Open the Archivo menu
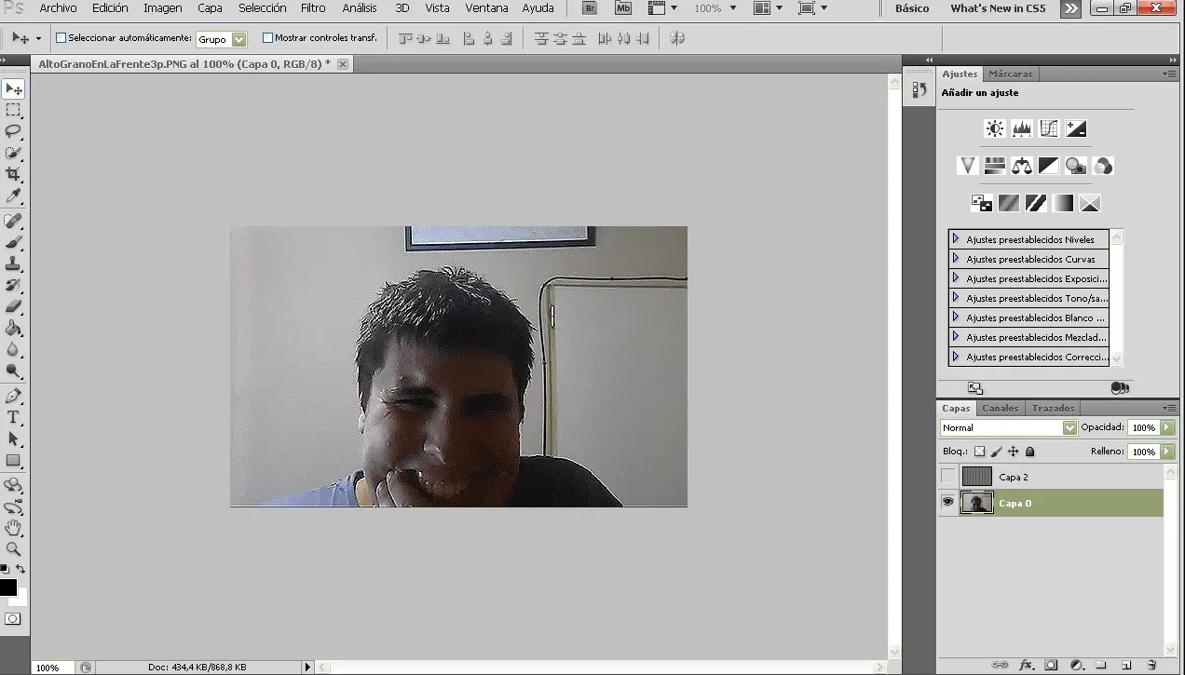Image resolution: width=1185 pixels, height=675 pixels. click(58, 8)
